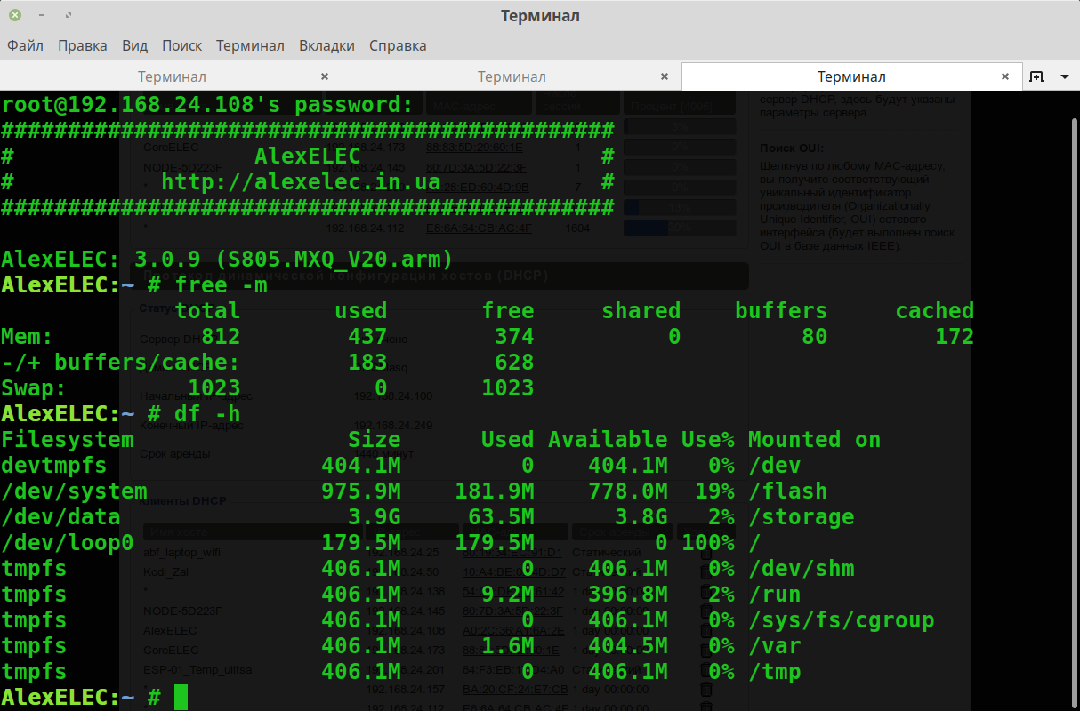Open the Вкладки menu
1080x711 pixels.
pos(326,45)
